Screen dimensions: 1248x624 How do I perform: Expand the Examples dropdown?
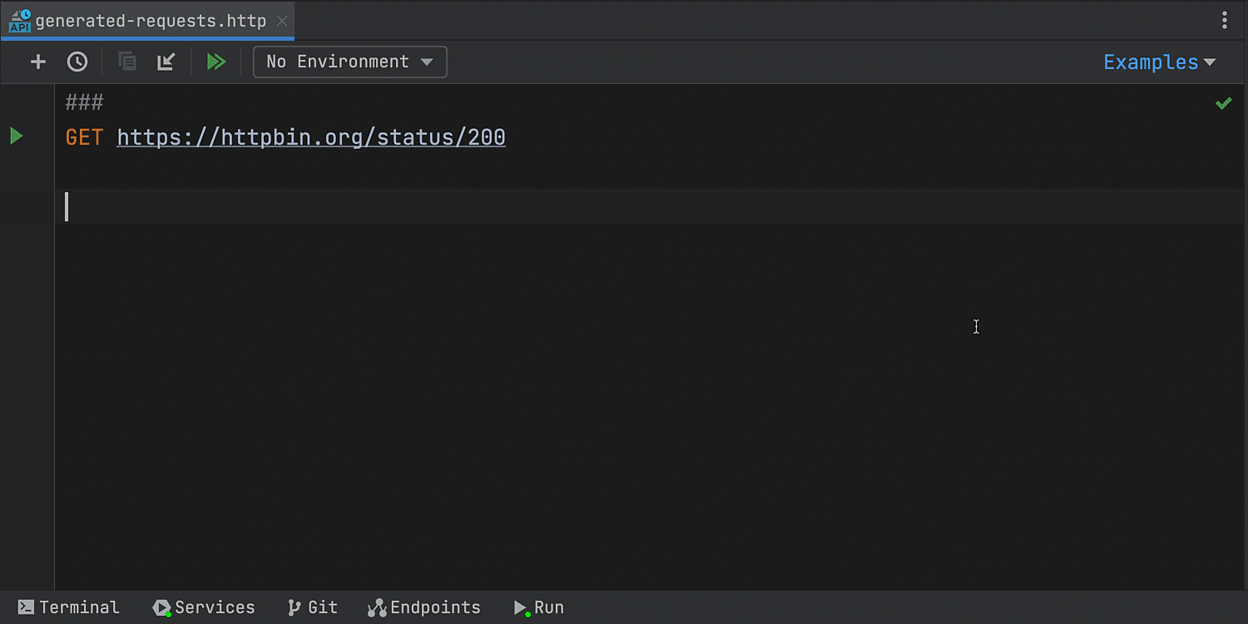(x=1159, y=62)
